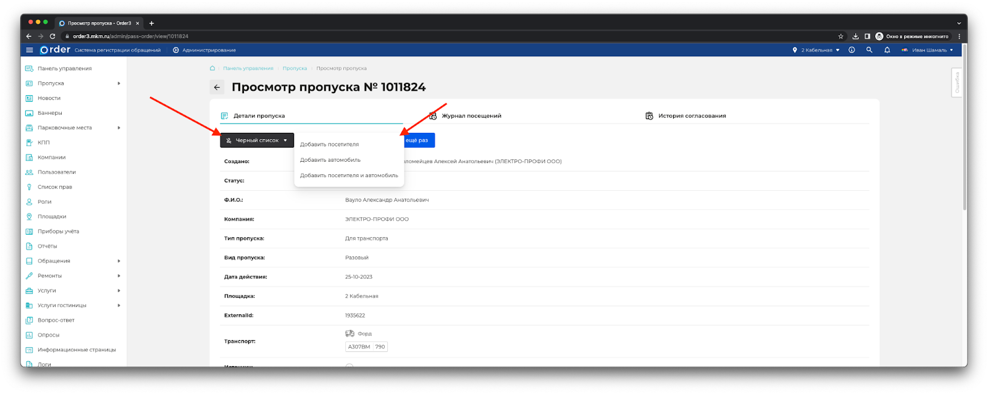Click the home icon in breadcrumbs
The image size is (988, 394).
[x=212, y=69]
